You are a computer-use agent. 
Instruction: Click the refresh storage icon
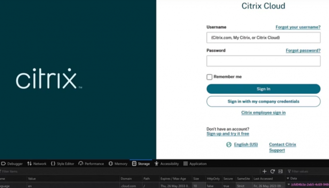tap(272, 172)
